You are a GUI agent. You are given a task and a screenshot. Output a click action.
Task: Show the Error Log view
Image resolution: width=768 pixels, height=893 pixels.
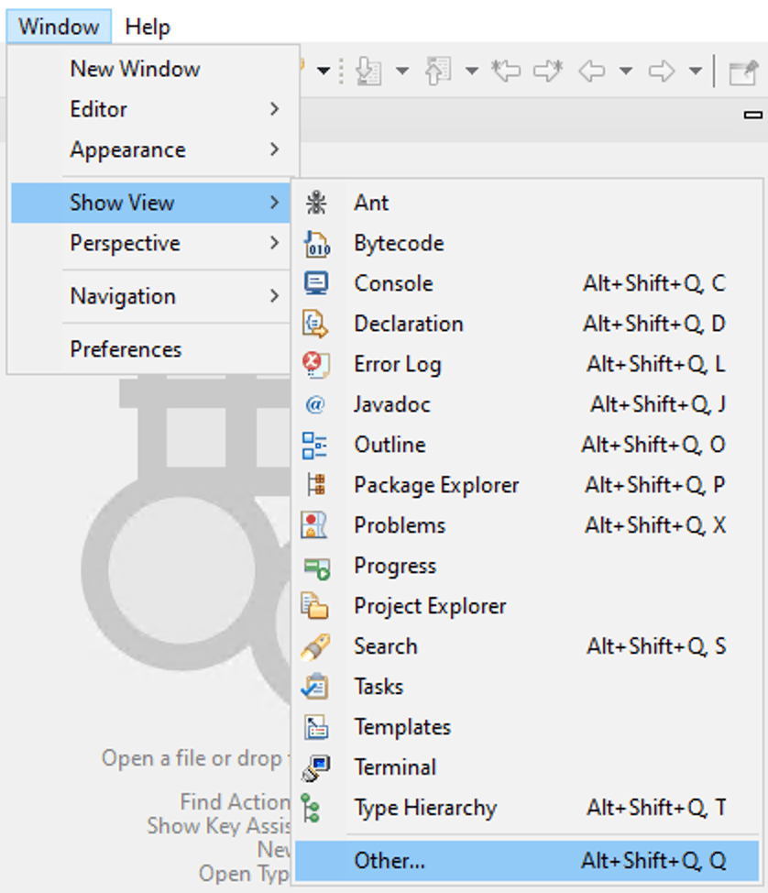coord(396,364)
